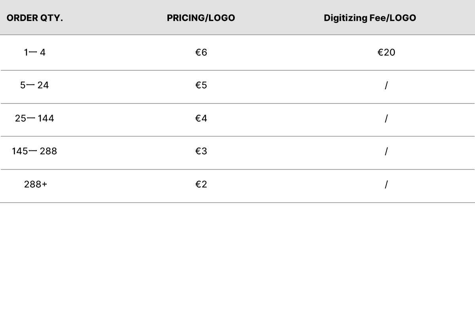Click the digitizing fee slash for 5–24
Image resolution: width=475 pixels, height=316 pixels.
click(x=386, y=85)
